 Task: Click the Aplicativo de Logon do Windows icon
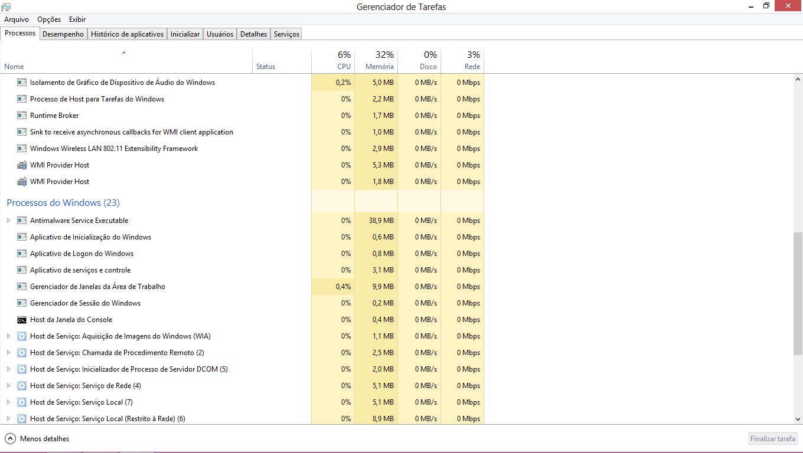(x=22, y=254)
